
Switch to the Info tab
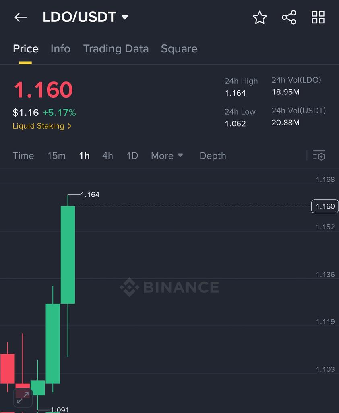(60, 49)
